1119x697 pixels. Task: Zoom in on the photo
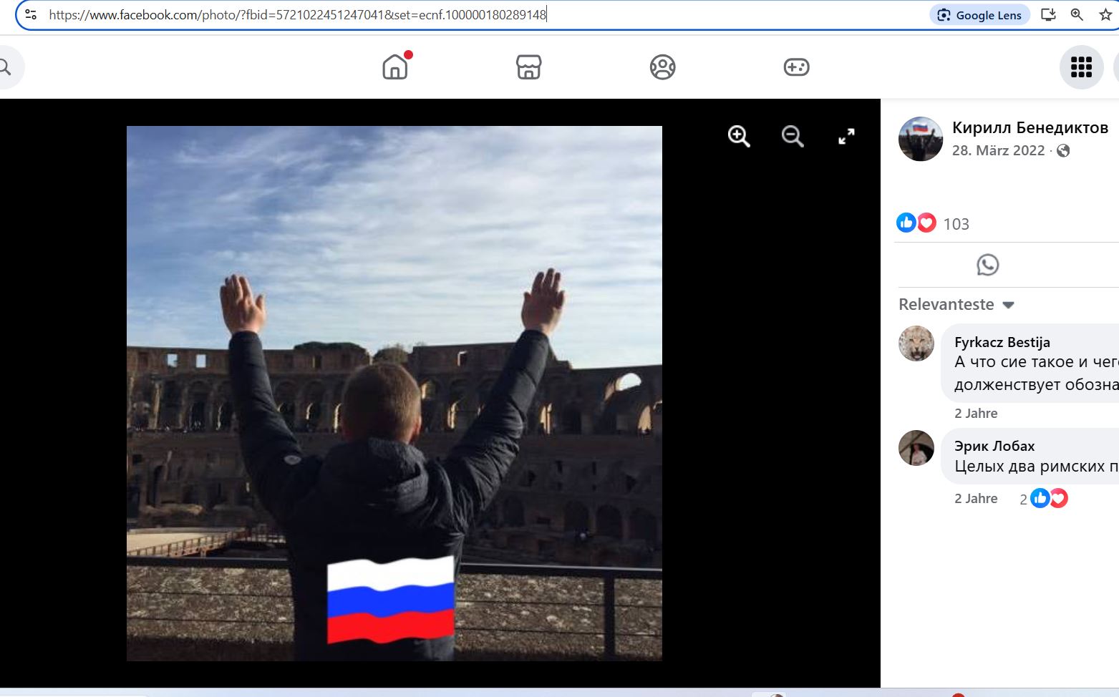(739, 136)
